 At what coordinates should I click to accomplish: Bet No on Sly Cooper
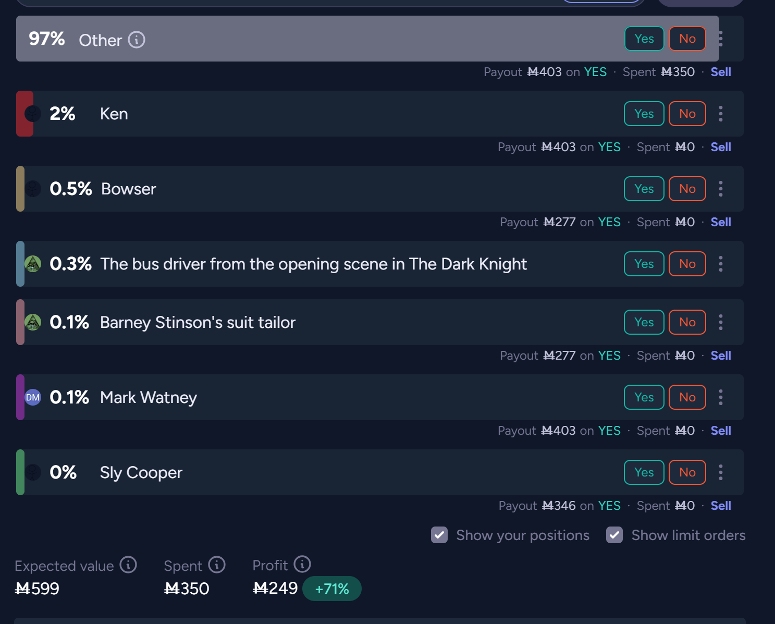click(687, 472)
